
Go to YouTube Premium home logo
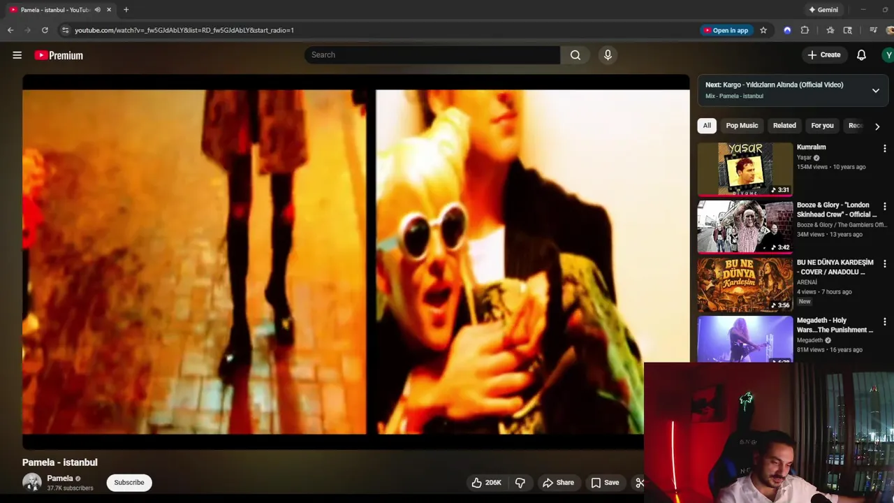(x=59, y=55)
